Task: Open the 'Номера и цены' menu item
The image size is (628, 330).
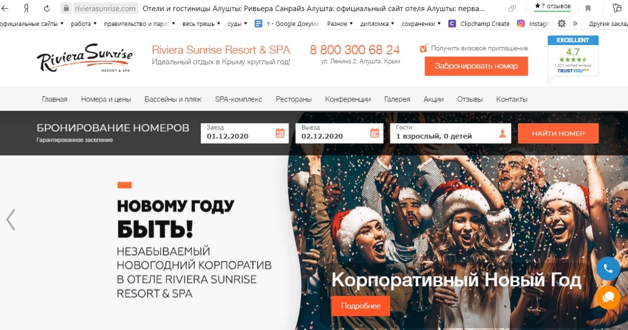Action: click(x=106, y=99)
